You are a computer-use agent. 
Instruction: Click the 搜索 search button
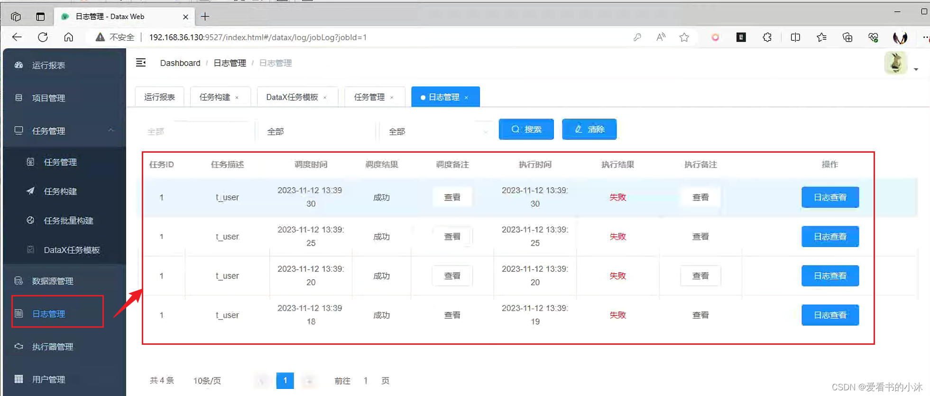point(526,129)
